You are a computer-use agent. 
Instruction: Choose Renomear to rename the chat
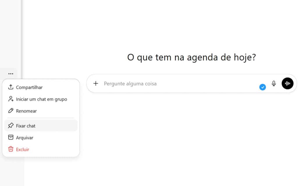26,111
